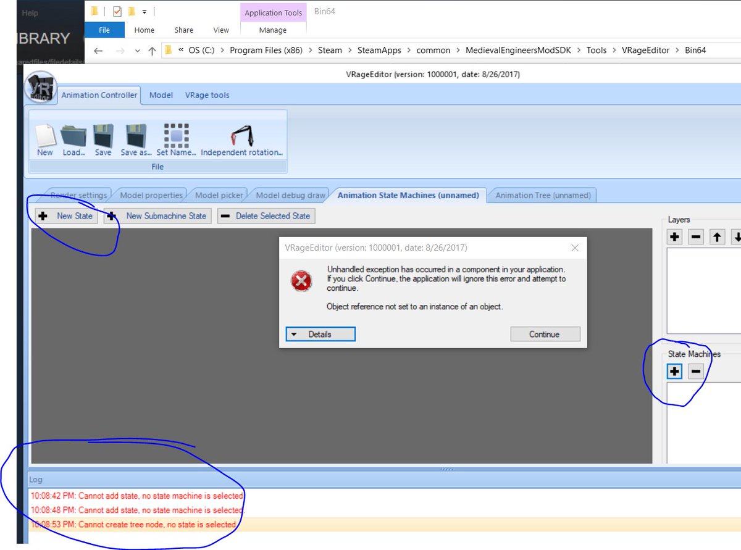Expand the Details section of the error dialog
This screenshot has width=741, height=550.
[320, 334]
